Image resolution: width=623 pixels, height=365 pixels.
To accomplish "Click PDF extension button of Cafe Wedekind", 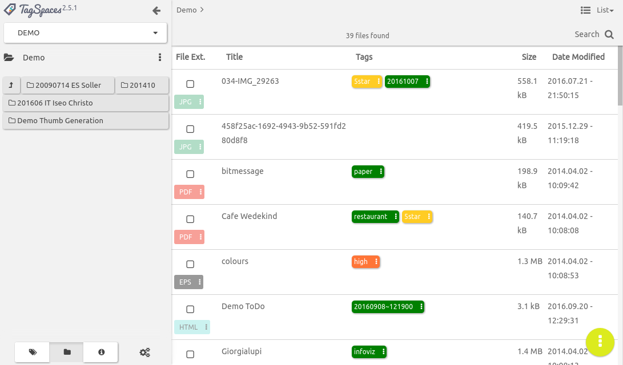I will click(189, 237).
